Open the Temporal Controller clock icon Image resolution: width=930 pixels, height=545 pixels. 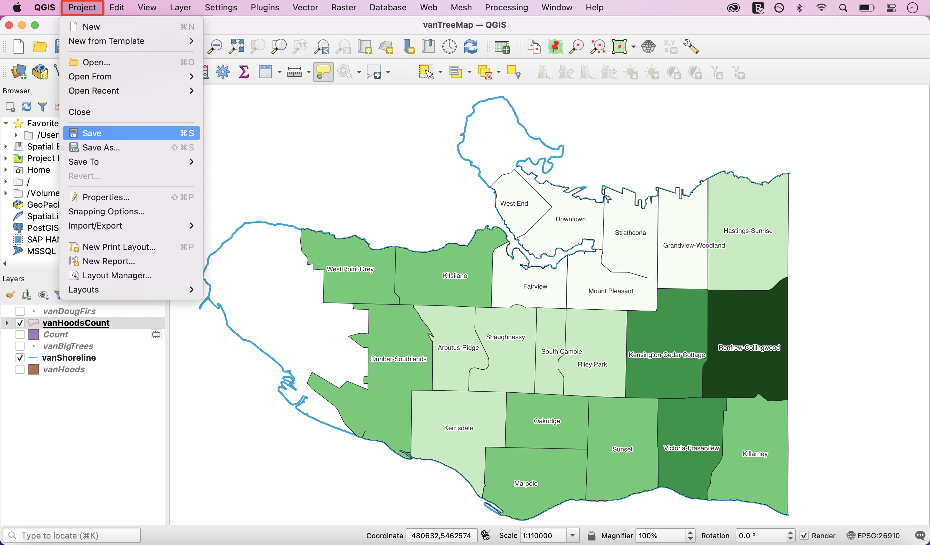click(449, 47)
